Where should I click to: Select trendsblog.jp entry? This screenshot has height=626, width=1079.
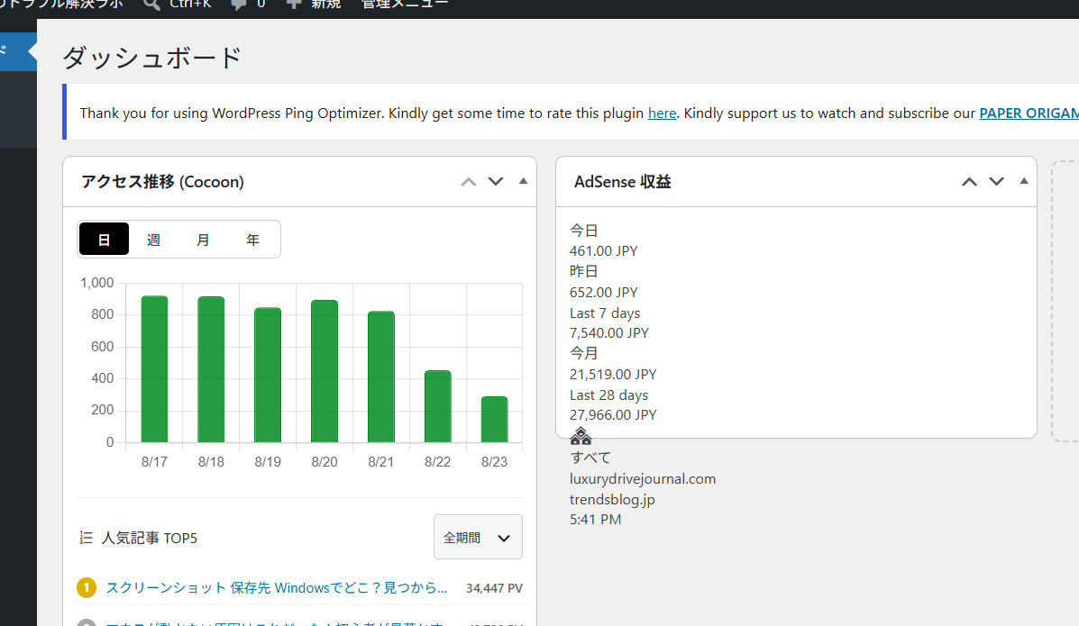click(612, 499)
